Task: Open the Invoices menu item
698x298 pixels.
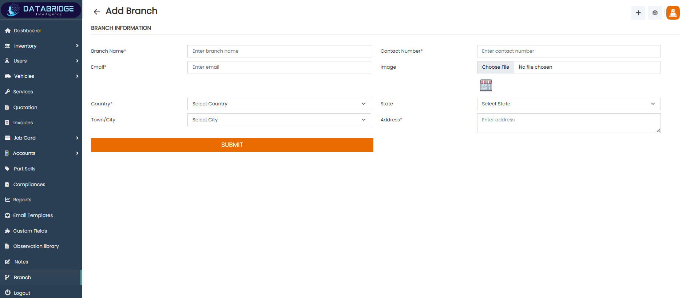Action: 41,123
